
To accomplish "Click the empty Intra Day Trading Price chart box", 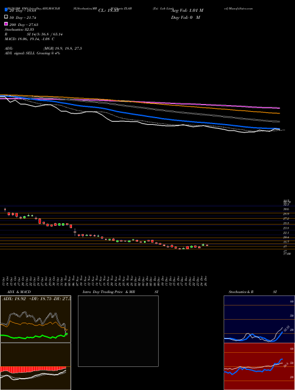I will coord(118,331).
